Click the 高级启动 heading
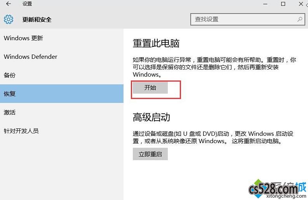Viewport: 308px width, 200px height. click(151, 117)
